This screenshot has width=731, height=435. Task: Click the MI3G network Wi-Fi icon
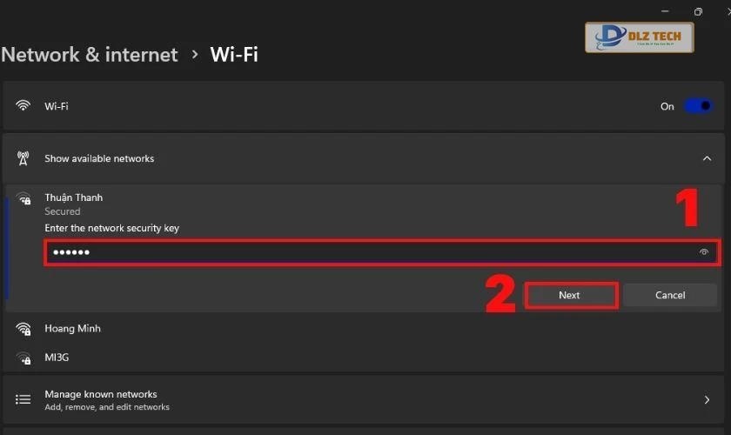[23, 358]
